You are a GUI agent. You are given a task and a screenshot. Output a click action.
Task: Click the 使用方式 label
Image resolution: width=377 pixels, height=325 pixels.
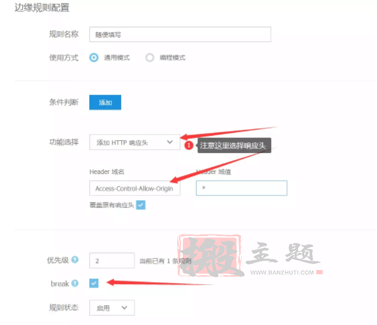pos(64,57)
